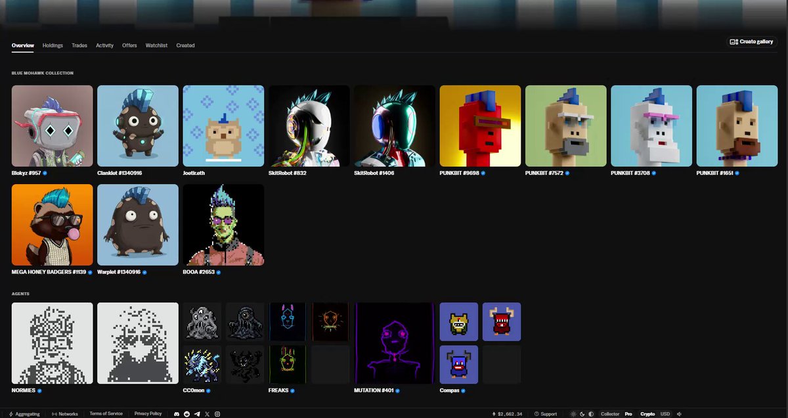This screenshot has height=418, width=788.
Task: Click the verified badge next to PUNKBIT #9698
Action: [483, 173]
